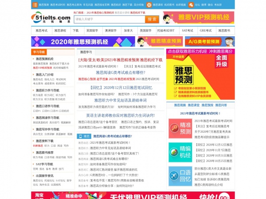Click the chat bubble icon beside 论坛

click(191, 5)
